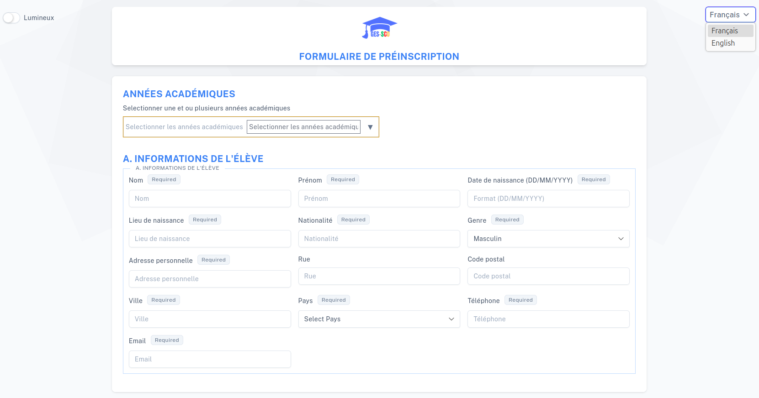Focus the Adresse personnelle field

pyautogui.click(x=210, y=279)
